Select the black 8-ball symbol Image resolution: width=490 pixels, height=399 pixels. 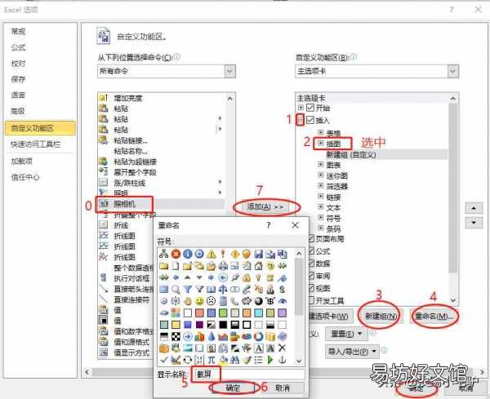tap(258, 301)
